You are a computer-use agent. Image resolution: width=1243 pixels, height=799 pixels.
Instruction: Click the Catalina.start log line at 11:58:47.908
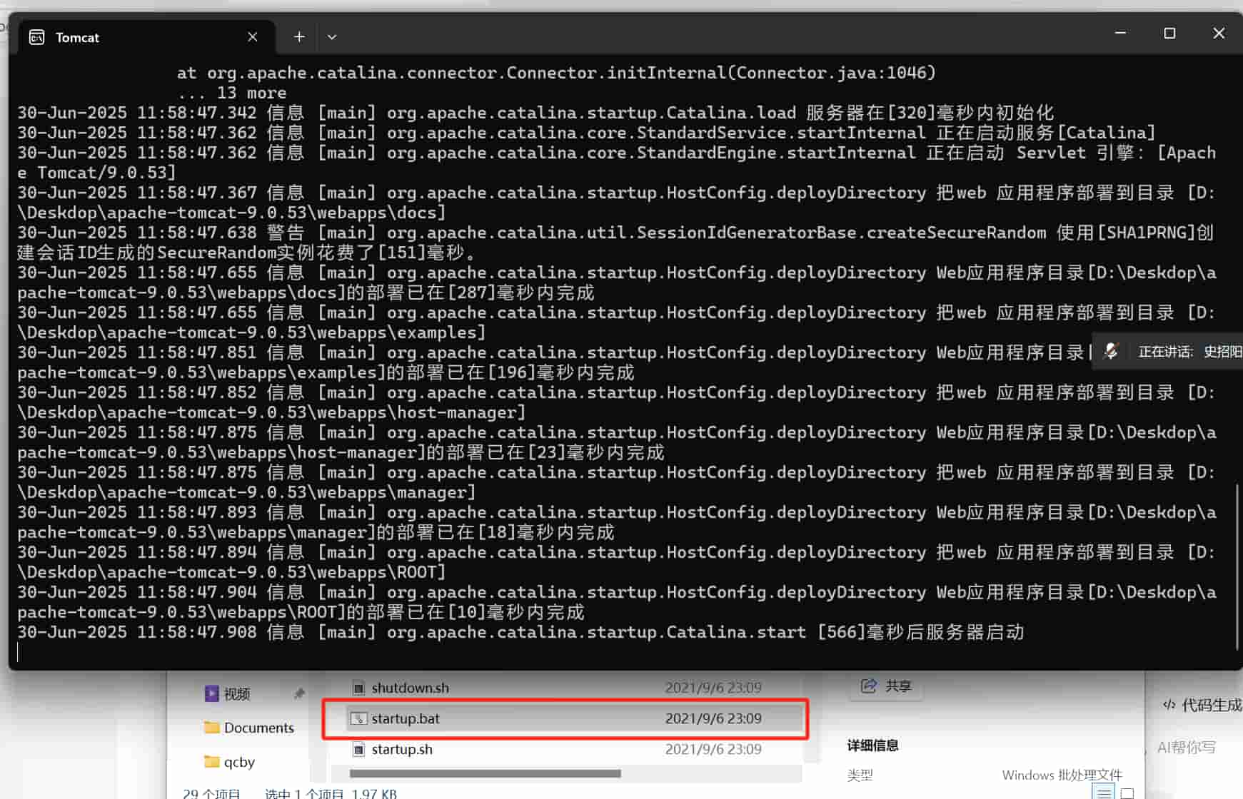520,632
